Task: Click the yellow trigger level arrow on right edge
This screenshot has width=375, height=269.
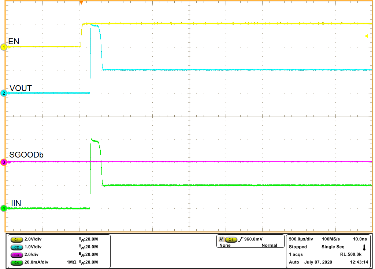Action: coord(368,36)
